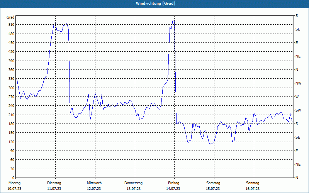309x193 pixels.
Task: Click the 'N' compass label at the 0 baseline
Action: 297,178
